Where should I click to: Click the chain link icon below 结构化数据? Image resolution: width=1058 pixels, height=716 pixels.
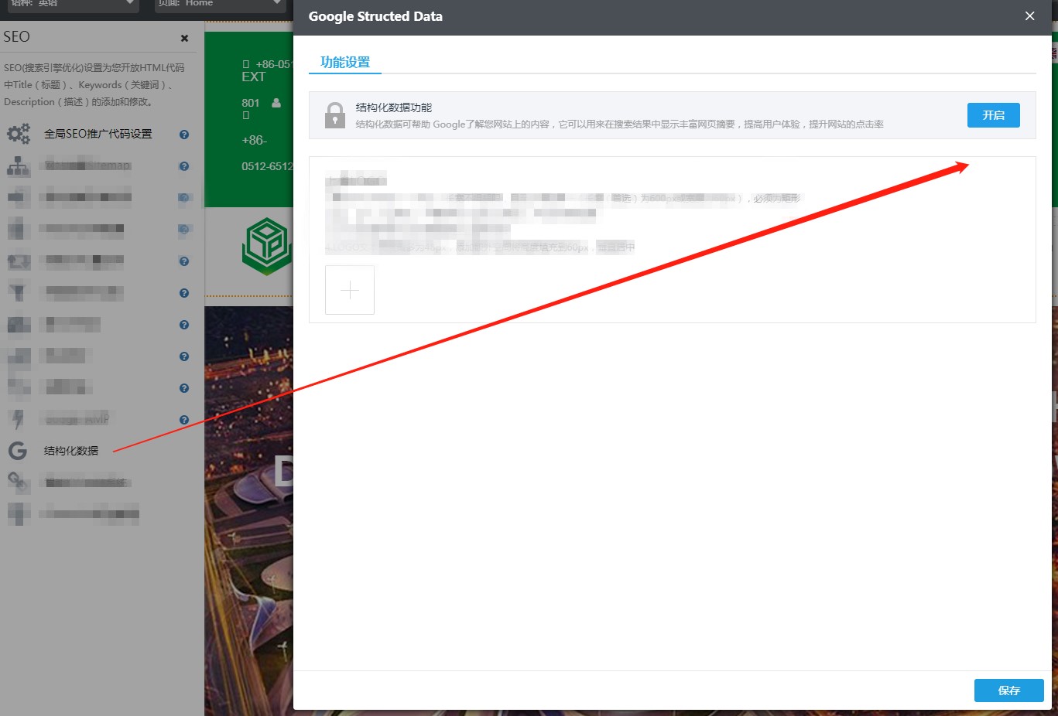[18, 482]
